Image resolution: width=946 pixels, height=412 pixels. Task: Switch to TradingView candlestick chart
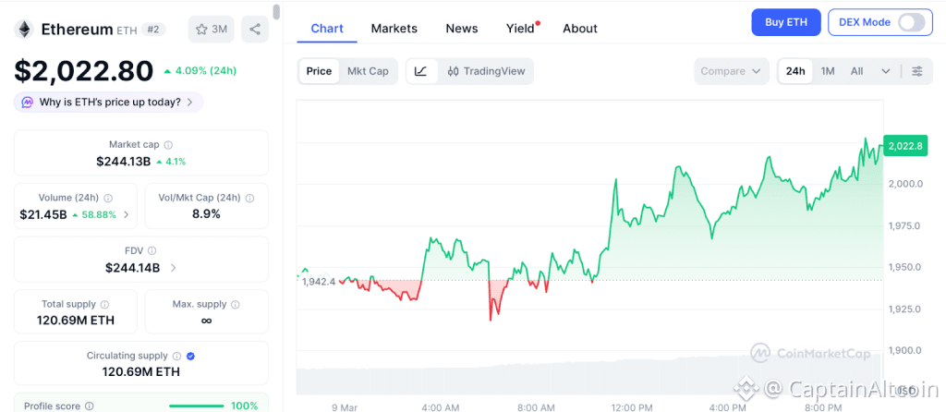[x=484, y=71]
